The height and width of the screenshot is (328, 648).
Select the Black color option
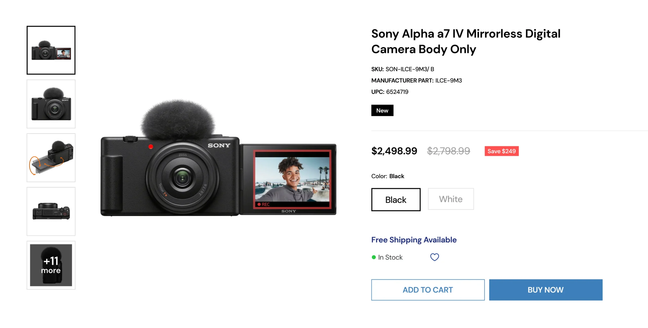point(396,199)
